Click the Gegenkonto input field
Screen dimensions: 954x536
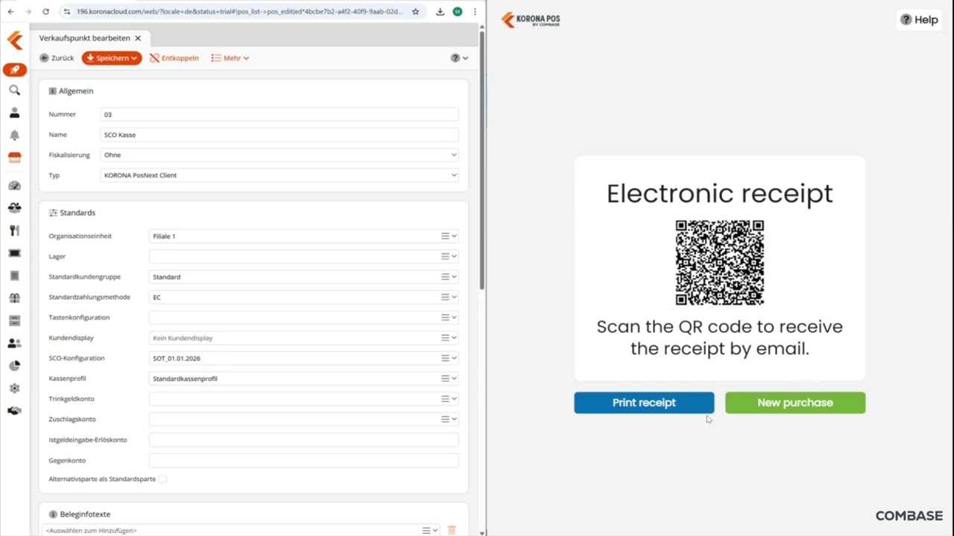tap(304, 461)
